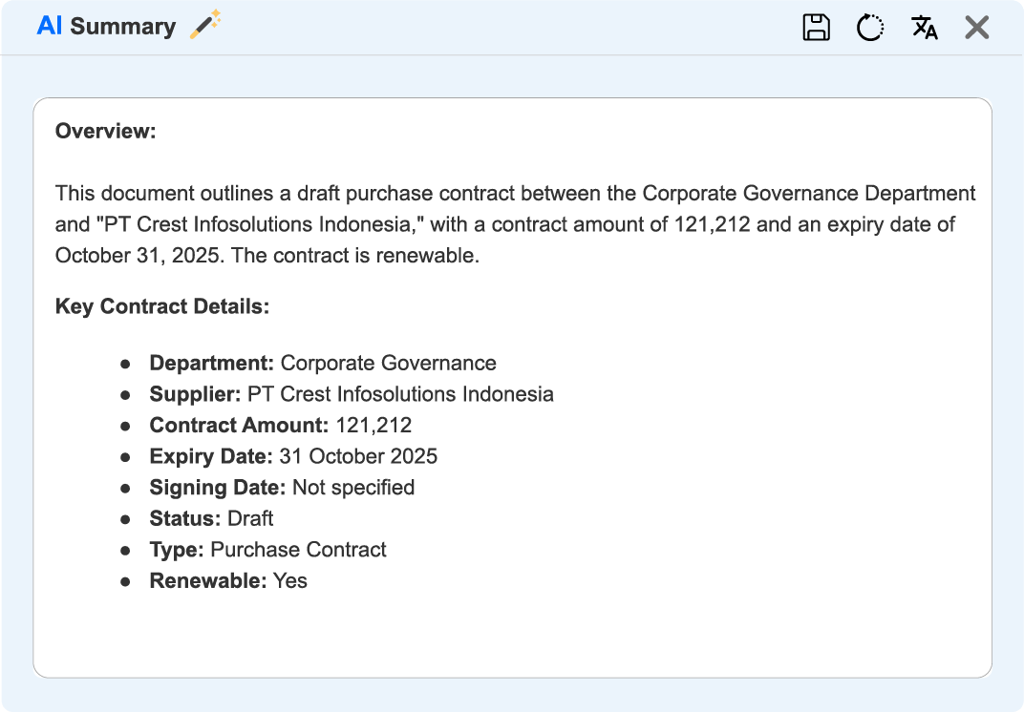Click the blue "AI" text in header

(50, 27)
